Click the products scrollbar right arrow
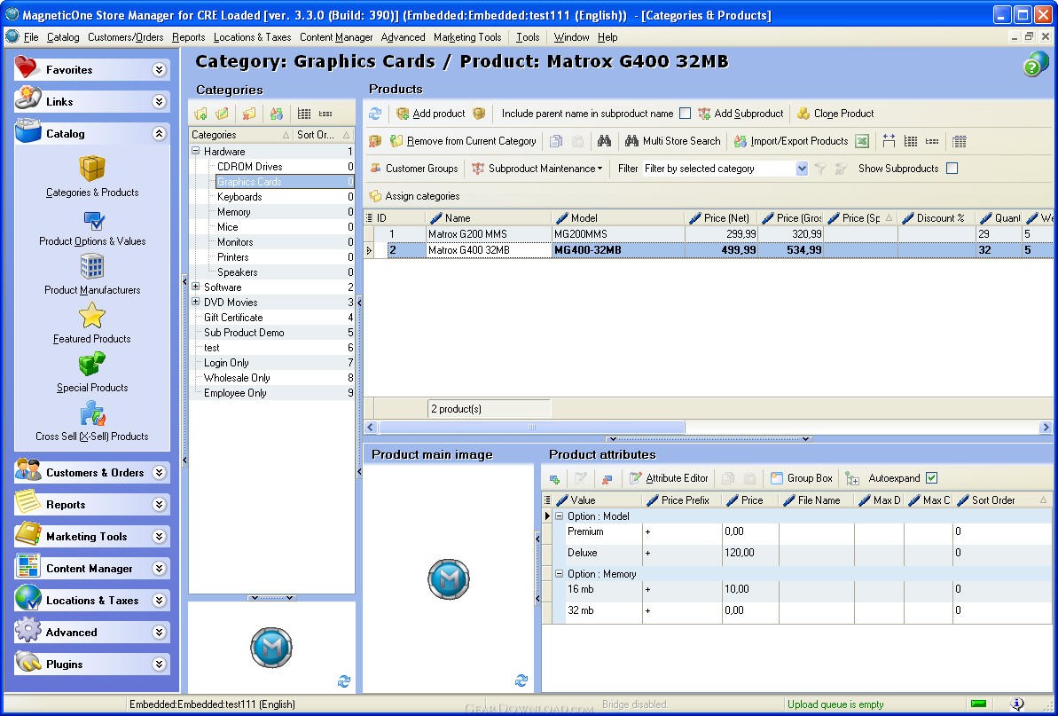Image resolution: width=1058 pixels, height=716 pixels. (1046, 427)
